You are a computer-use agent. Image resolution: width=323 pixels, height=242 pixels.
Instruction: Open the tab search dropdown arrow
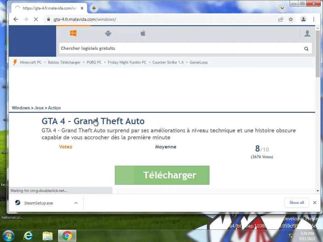click(282, 8)
